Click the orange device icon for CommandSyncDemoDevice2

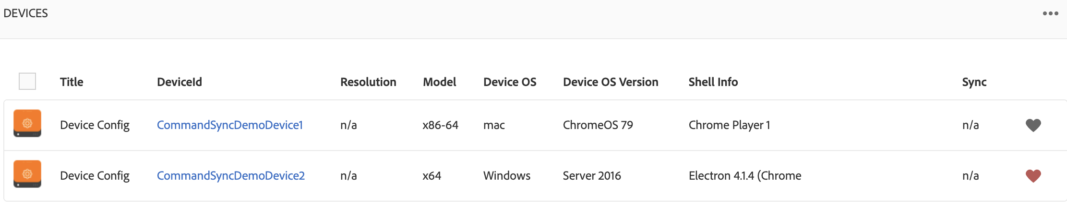27,174
